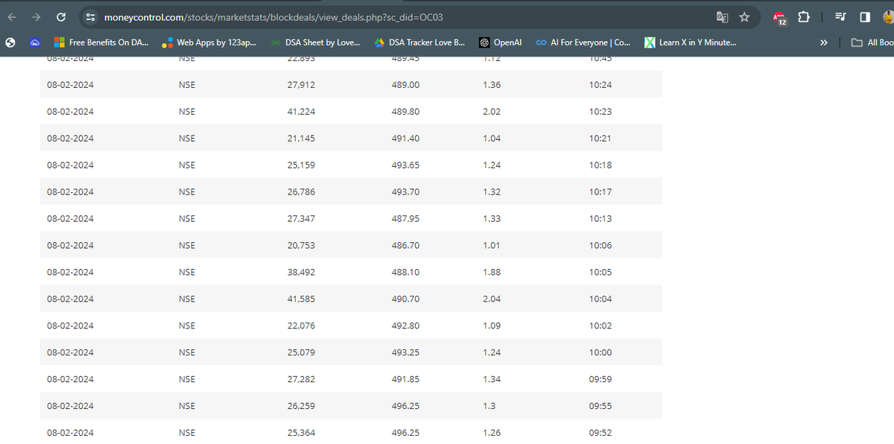The height and width of the screenshot is (444, 894).
Task: Open the Chrome profile avatar
Action: pos(888,16)
